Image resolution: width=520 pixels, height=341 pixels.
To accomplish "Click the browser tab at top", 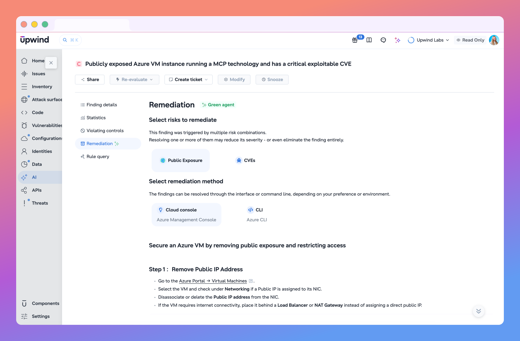I will tap(92, 25).
